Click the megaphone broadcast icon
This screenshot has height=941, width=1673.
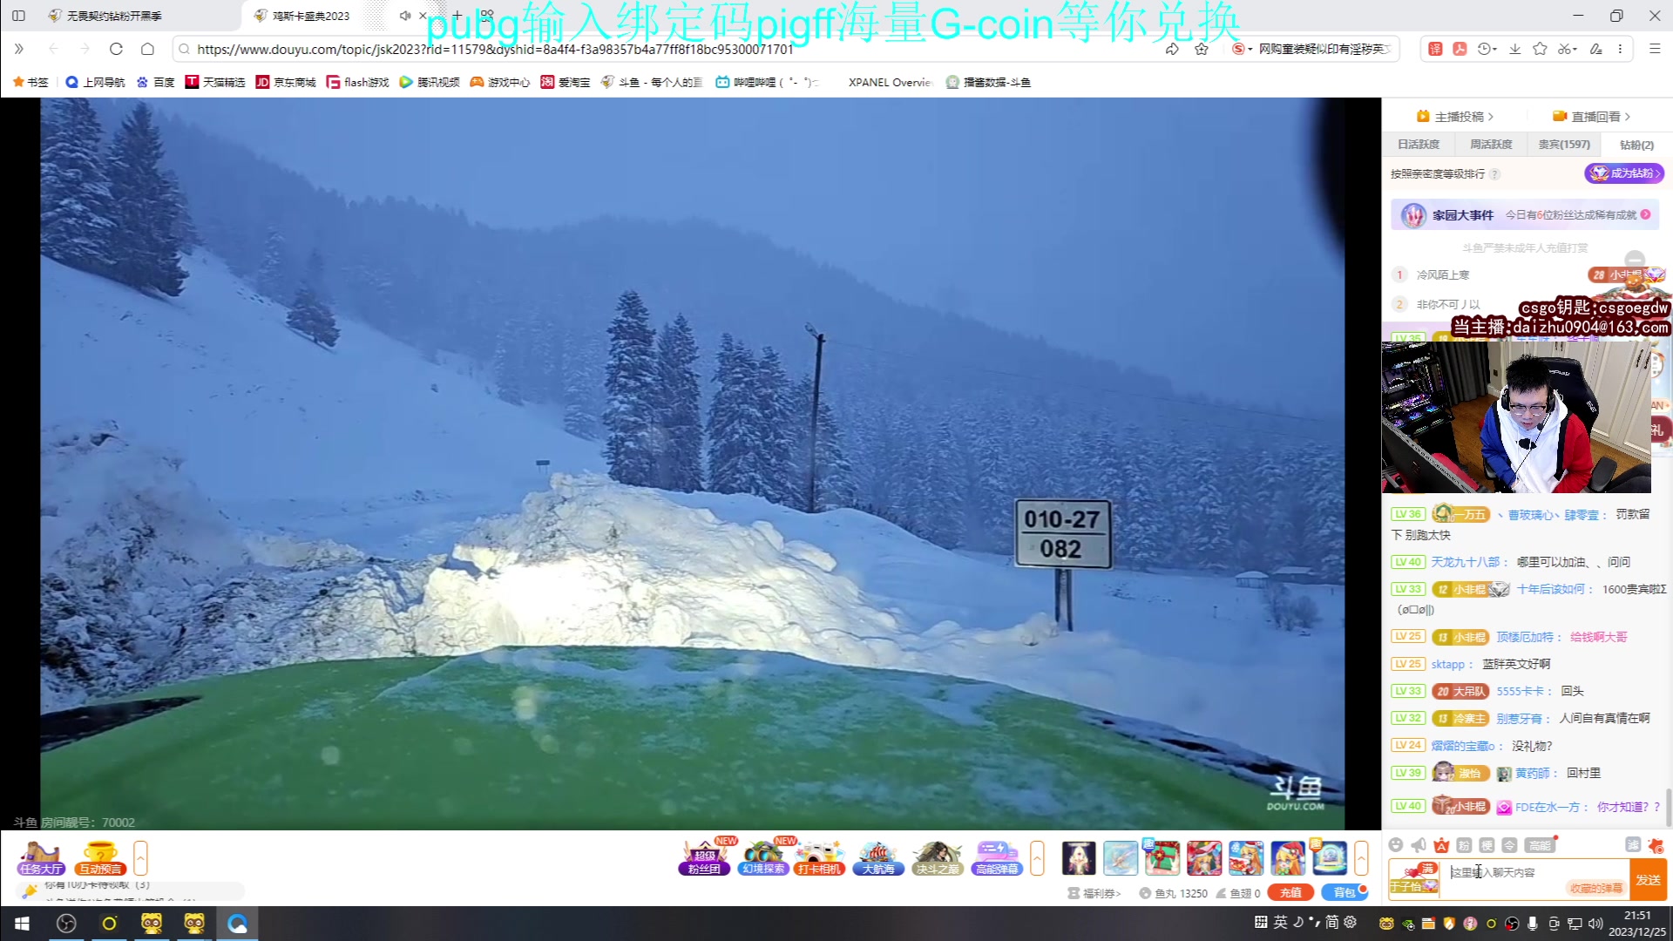point(1419,844)
